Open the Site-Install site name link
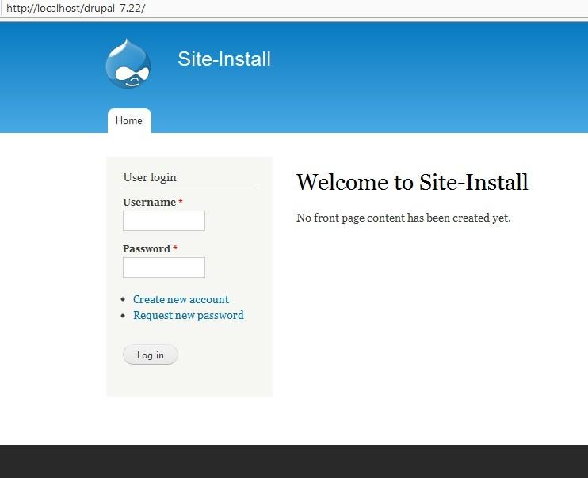 click(224, 59)
